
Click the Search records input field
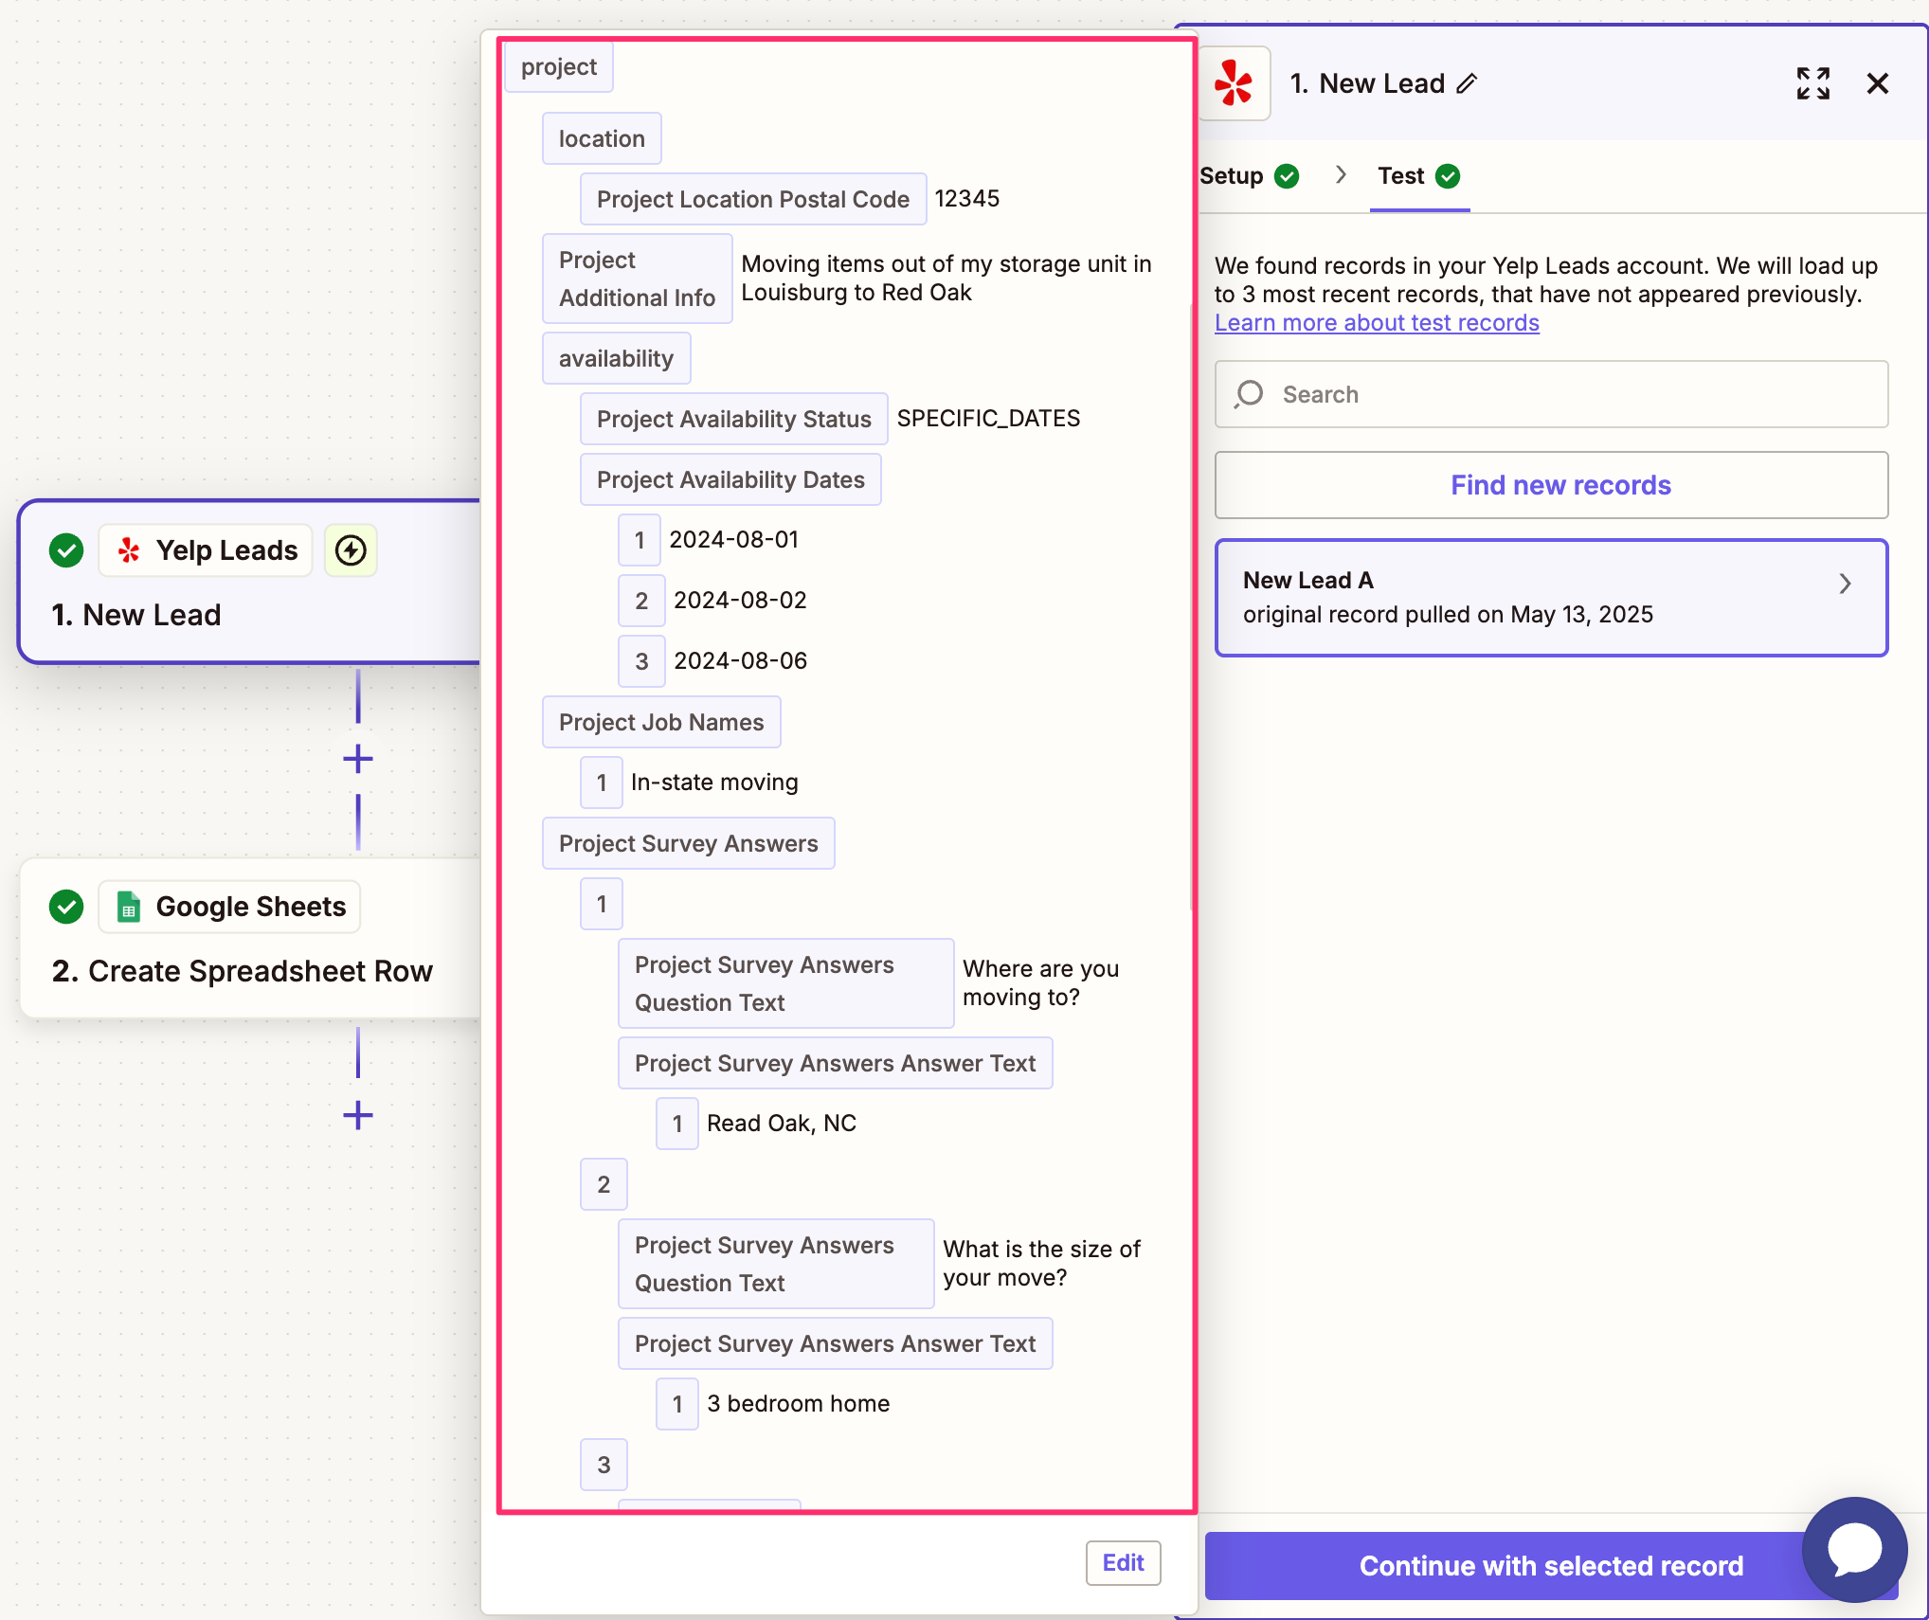point(1551,394)
